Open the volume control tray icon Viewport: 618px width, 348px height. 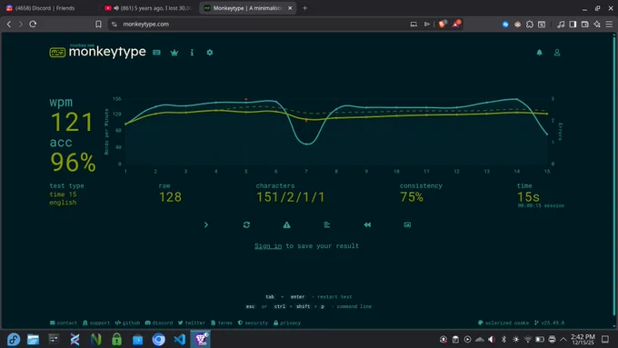(492, 339)
